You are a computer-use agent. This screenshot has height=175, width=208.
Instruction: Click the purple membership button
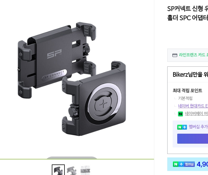[x=193, y=139]
